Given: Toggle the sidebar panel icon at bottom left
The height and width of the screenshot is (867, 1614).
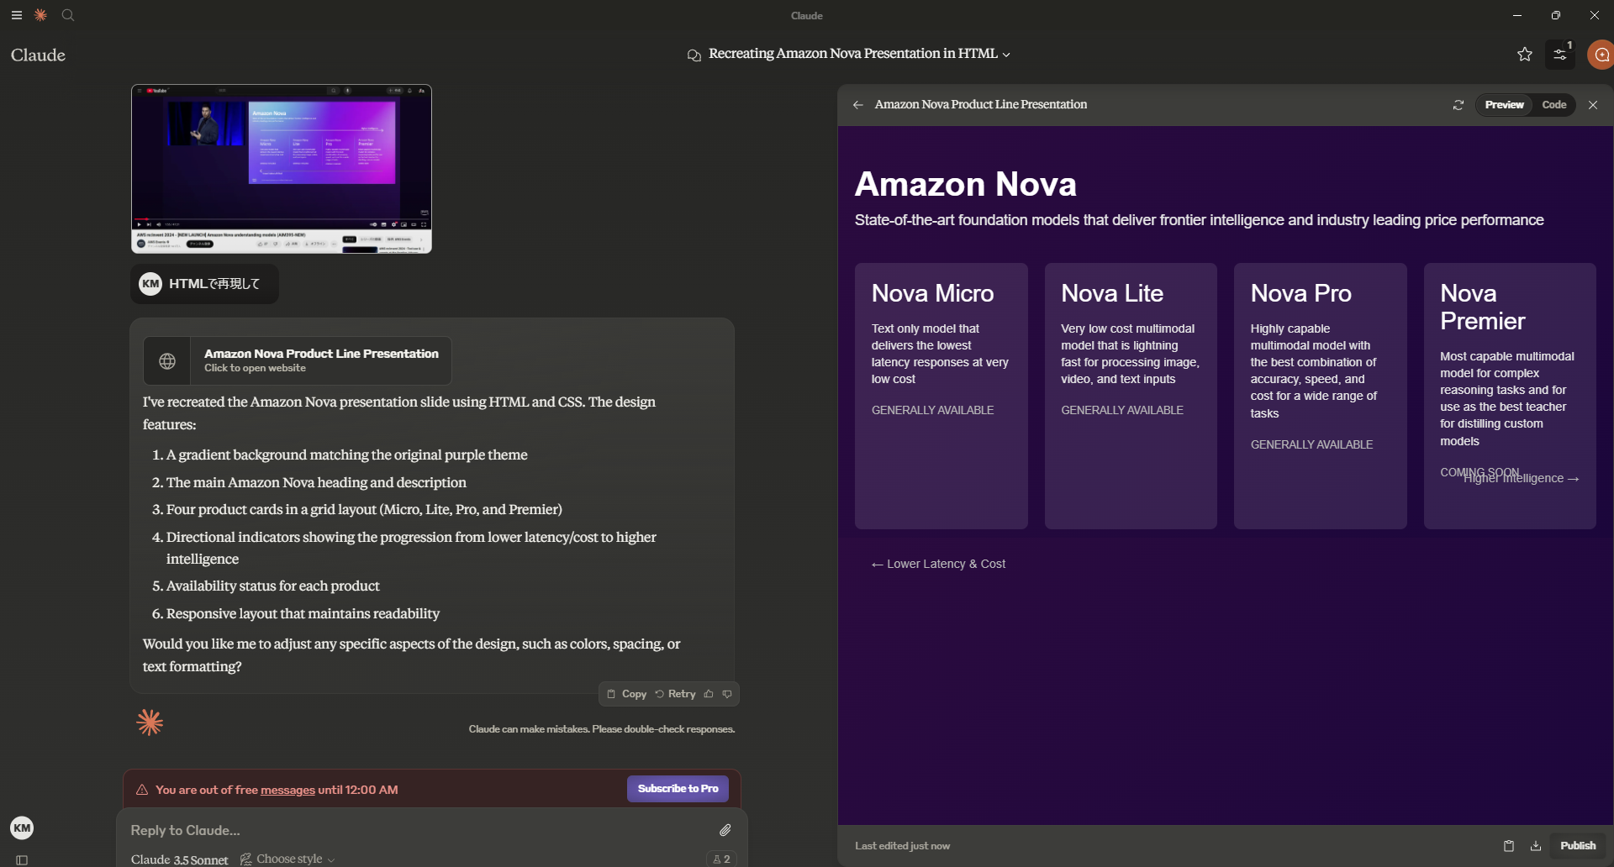Looking at the screenshot, I should (22, 859).
